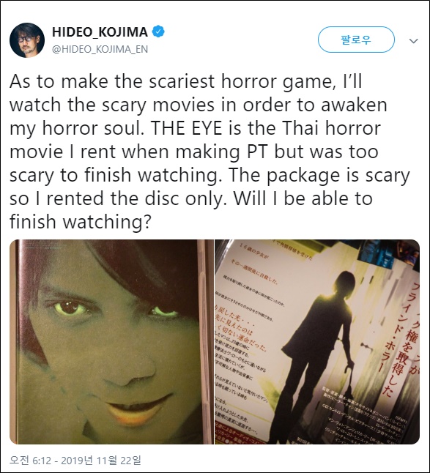The image size is (430, 473).
Task: Click the tweet body text
Action: click(210, 152)
